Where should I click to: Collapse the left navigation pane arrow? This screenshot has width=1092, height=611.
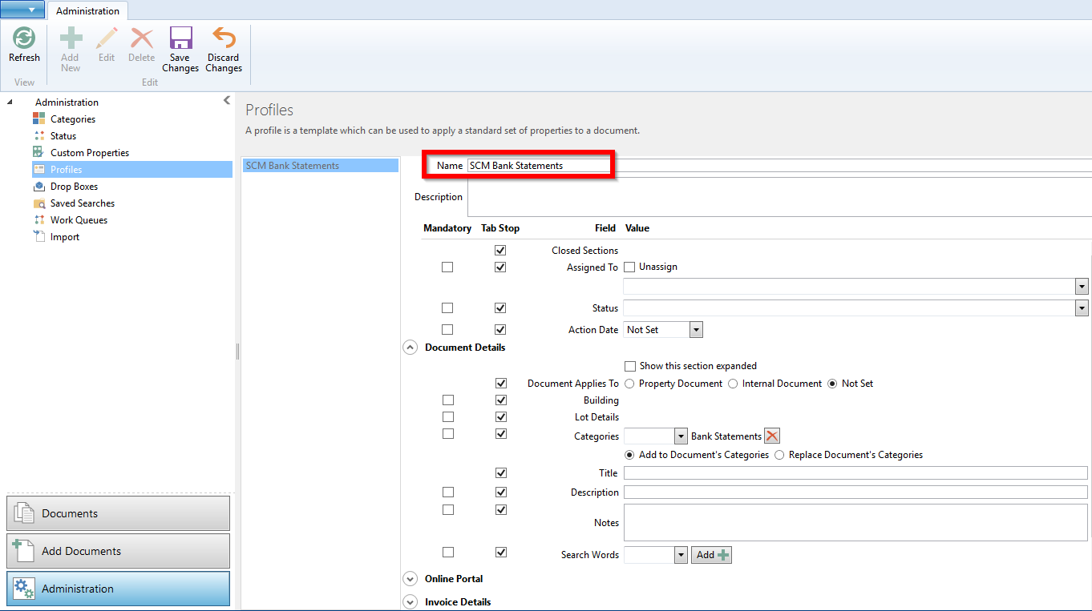pyautogui.click(x=227, y=100)
